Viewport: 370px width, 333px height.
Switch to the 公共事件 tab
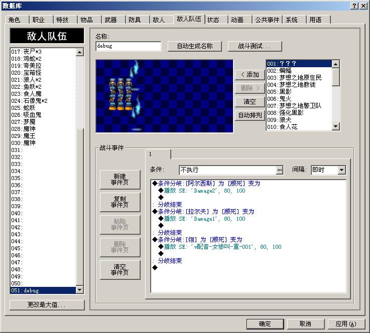[x=267, y=20]
